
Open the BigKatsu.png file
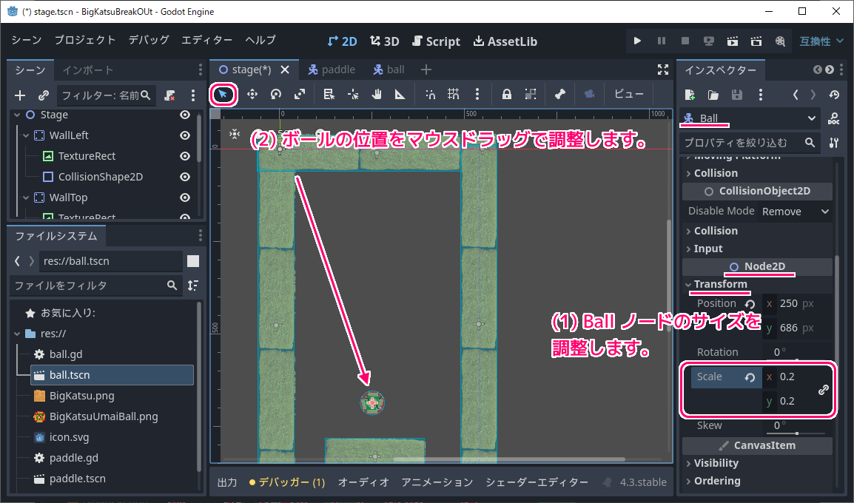[81, 396]
